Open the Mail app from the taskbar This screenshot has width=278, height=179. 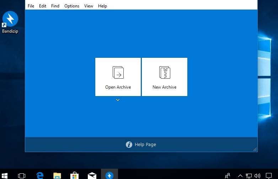click(92, 175)
